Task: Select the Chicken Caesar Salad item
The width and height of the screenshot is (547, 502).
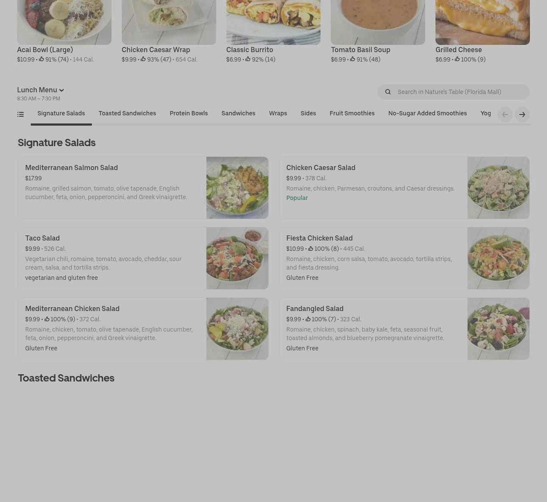Action: tap(405, 188)
